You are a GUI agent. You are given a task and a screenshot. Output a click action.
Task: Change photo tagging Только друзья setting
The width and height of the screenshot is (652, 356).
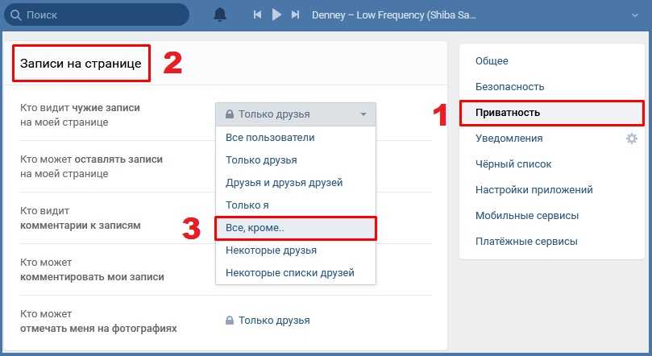tap(274, 321)
